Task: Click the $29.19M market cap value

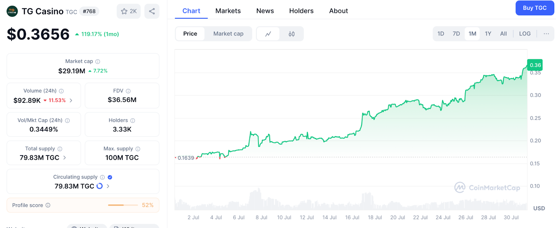Action: [72, 71]
